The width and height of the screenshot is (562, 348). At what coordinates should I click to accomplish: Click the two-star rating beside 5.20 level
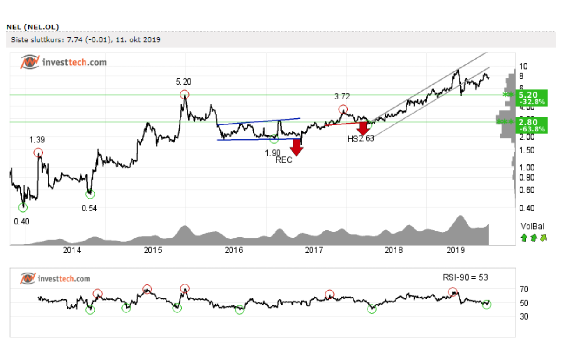pyautogui.click(x=508, y=95)
